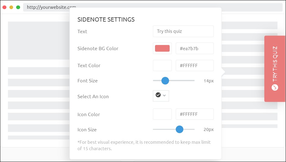Click the arrow icon on Try This Quiz sidenote
This screenshot has height=162, width=286.
[x=275, y=87]
